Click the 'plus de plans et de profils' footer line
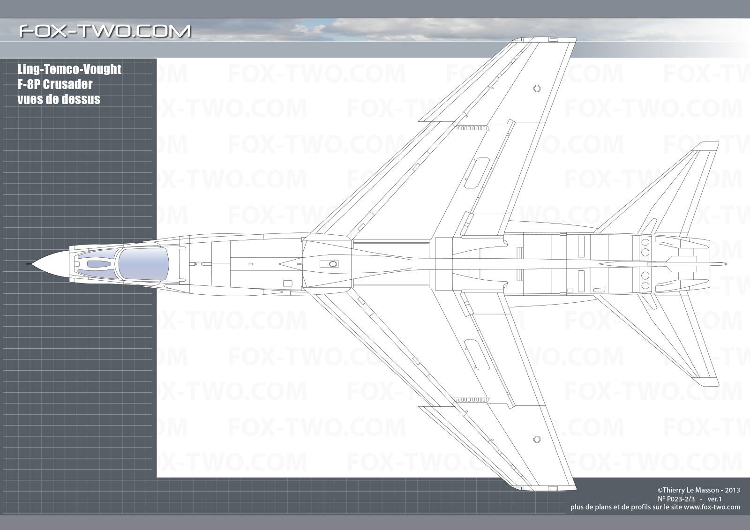This screenshot has width=750, height=530. click(655, 508)
